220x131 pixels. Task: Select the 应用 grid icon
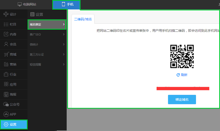(6, 84)
